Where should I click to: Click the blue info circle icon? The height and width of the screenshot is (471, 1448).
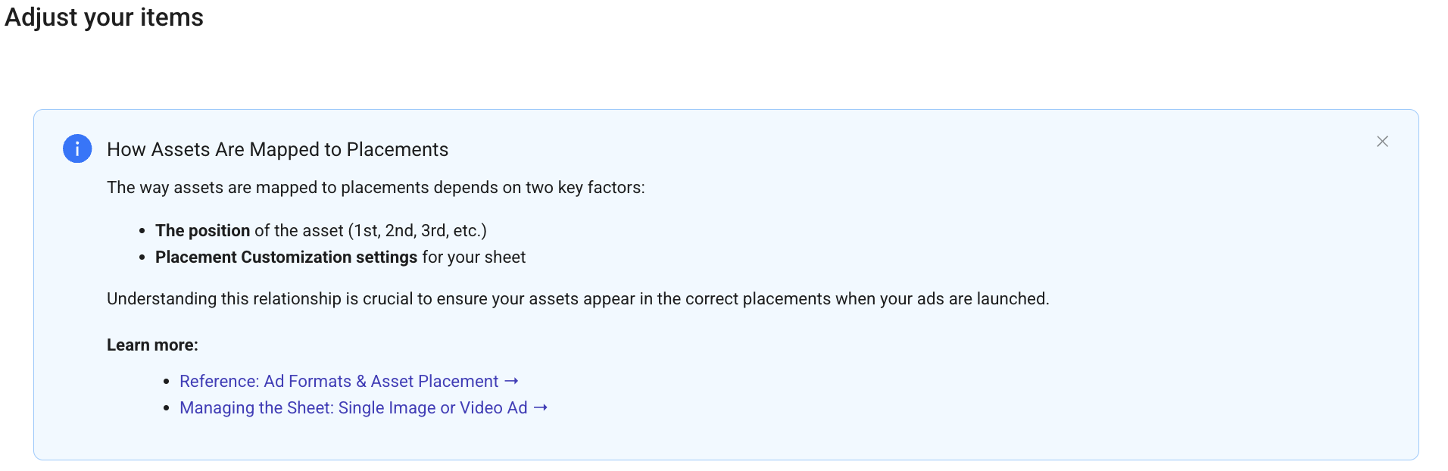(77, 148)
